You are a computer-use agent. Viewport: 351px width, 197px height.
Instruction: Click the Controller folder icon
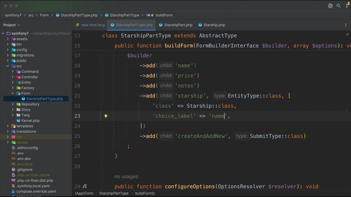tap(18, 77)
